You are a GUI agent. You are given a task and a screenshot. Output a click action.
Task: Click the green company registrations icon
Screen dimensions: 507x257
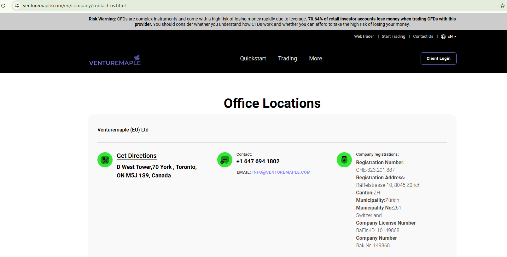(344, 160)
